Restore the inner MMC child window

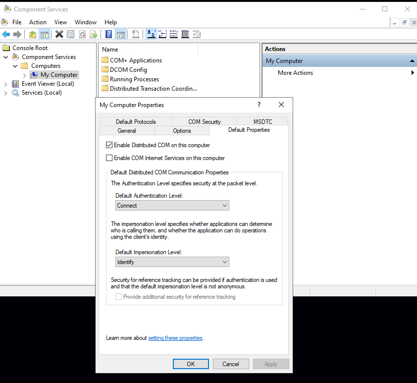404,23
